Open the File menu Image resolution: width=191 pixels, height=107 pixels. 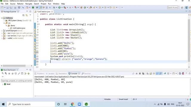2,4
